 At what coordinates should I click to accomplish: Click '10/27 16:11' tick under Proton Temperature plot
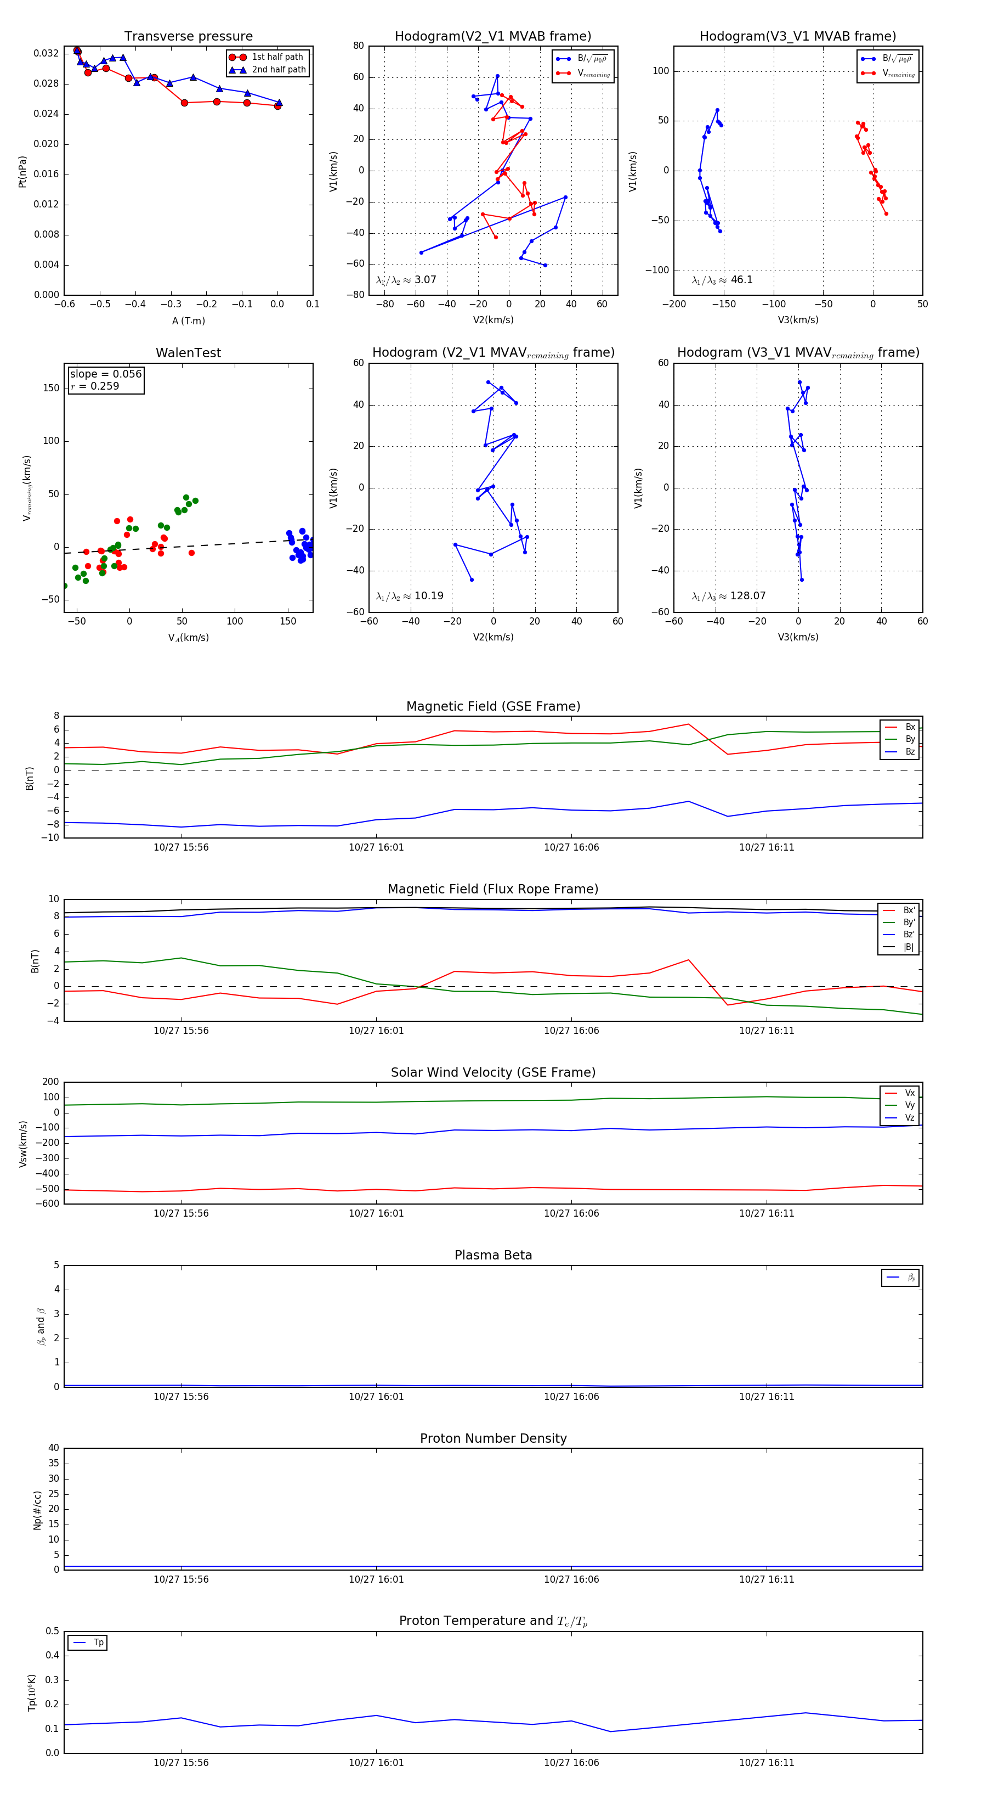[x=767, y=1763]
